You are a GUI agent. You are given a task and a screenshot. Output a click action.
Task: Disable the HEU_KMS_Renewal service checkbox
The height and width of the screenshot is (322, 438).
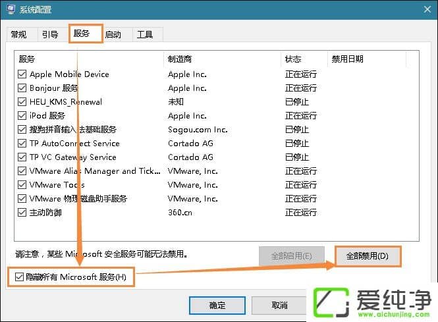(23, 102)
